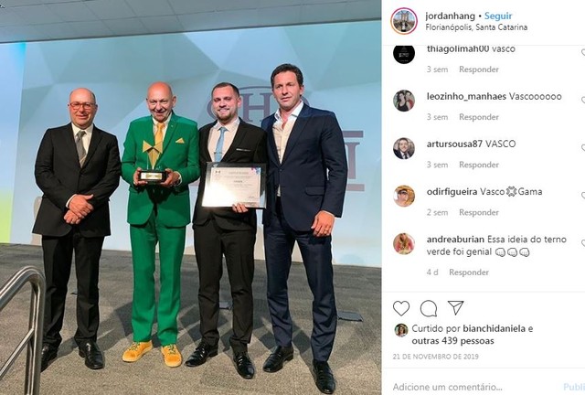
Task: Open comments with the speech bubble icon
Action: [x=429, y=308]
